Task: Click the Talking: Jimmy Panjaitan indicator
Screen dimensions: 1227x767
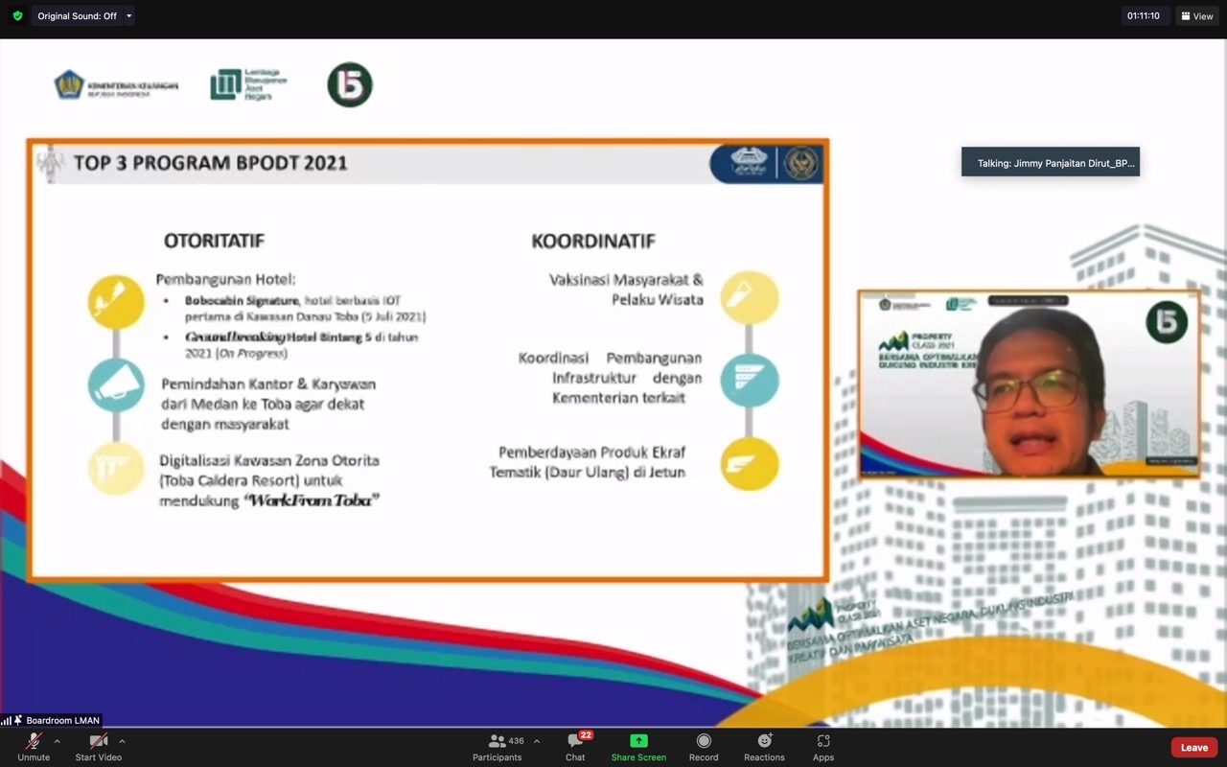Action: 1050,163
